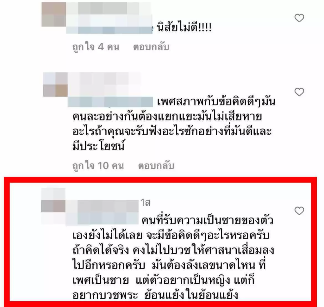Tap the heart beside the เพศสภาพ comment

(x=299, y=92)
